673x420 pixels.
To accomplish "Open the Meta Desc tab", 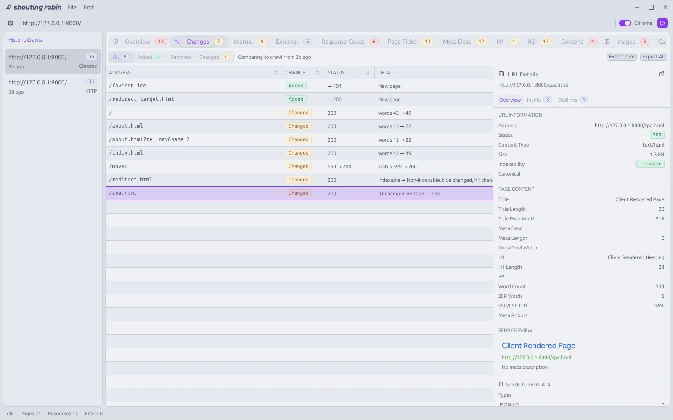I will tap(464, 42).
